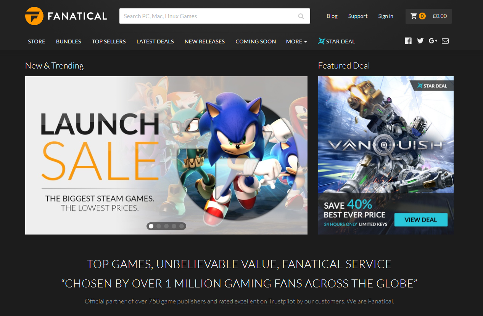The width and height of the screenshot is (483, 316).
Task: Jump to the last carousel slide dot
Action: [182, 226]
